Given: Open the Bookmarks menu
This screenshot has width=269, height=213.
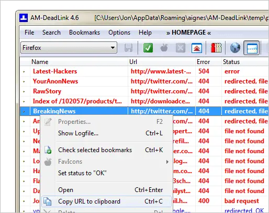Looking at the screenshot, I should coord(84,33).
